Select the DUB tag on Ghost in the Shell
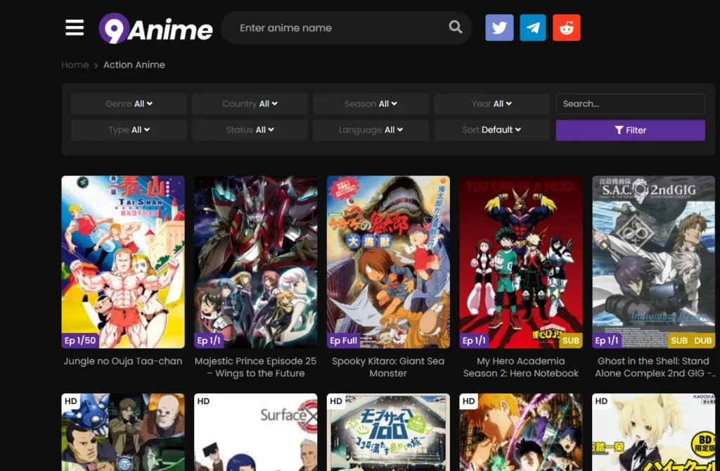720x471 pixels. 702,340
